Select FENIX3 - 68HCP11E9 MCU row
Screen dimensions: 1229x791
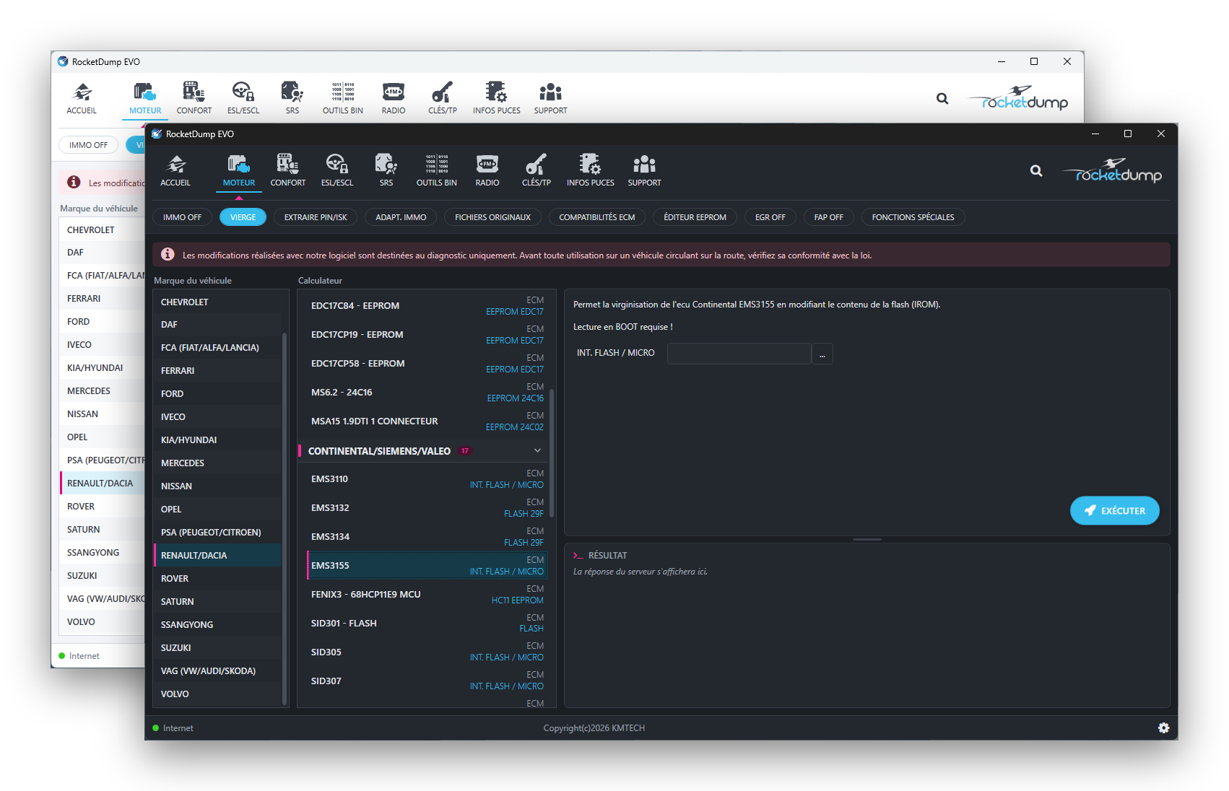426,594
